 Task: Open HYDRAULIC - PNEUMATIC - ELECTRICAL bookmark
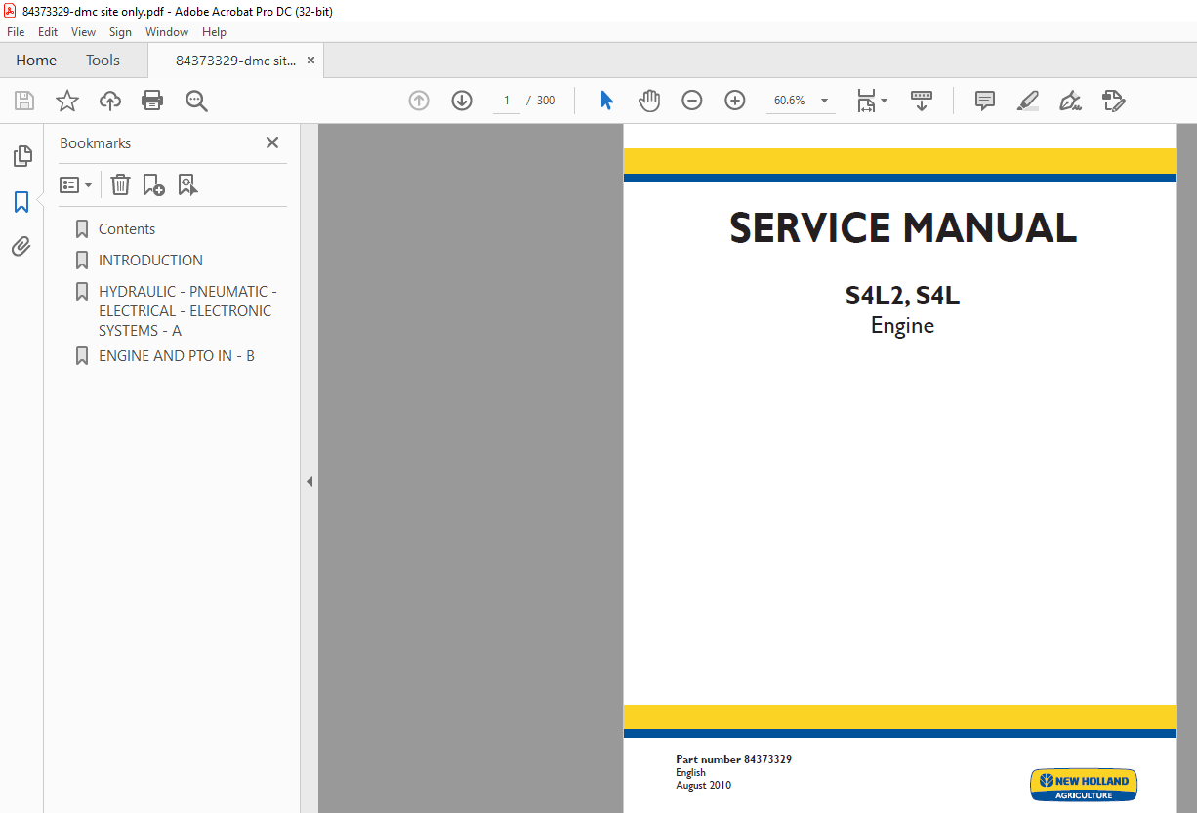187,311
